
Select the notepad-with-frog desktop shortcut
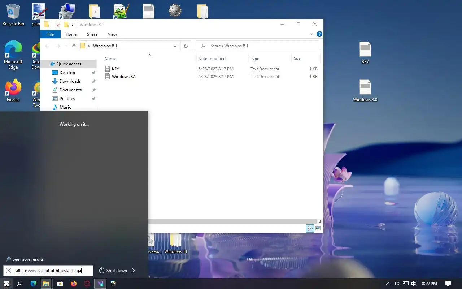(121, 11)
